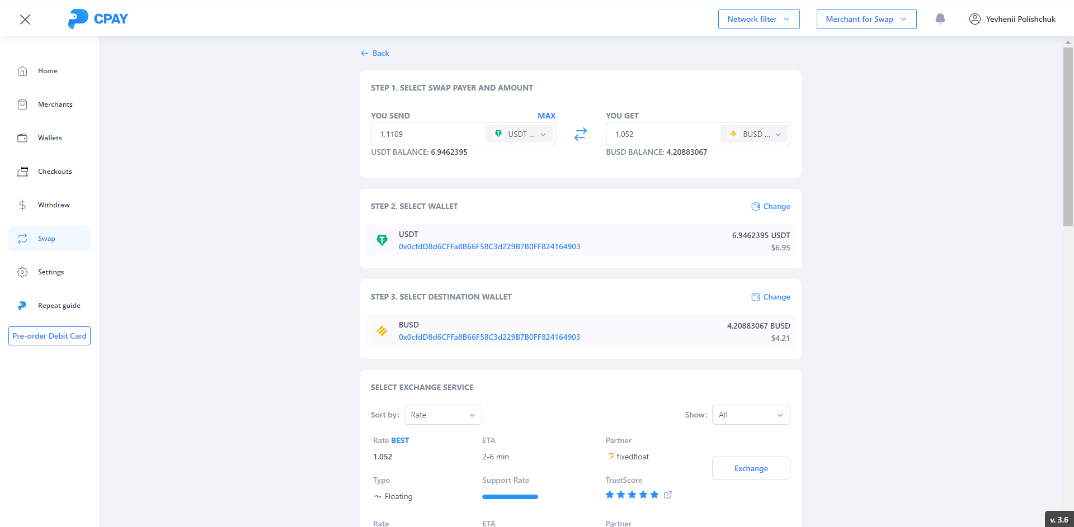This screenshot has width=1074, height=527.
Task: Open the TrustScore external link icon
Action: [x=668, y=495]
